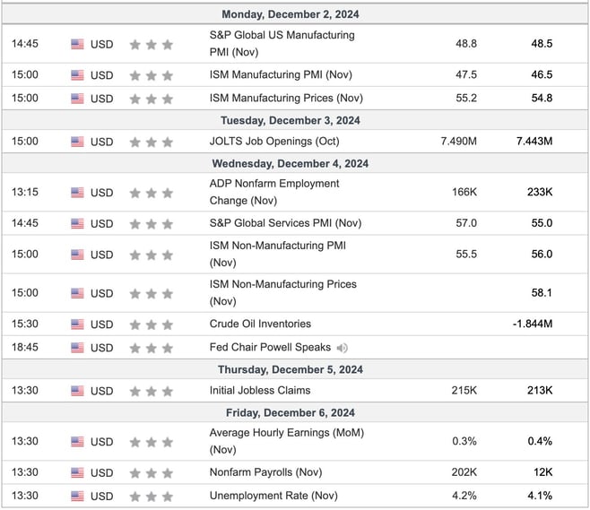This screenshot has width=590, height=510.
Task: Open the Nonfarm Payrolls (Nov) event
Action: click(x=265, y=472)
